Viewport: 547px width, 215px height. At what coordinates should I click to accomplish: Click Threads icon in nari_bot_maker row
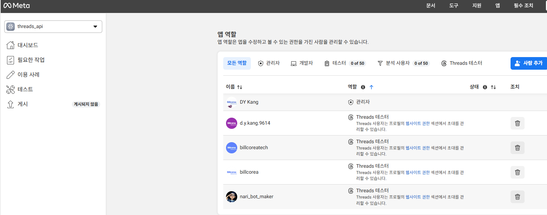pyautogui.click(x=351, y=191)
